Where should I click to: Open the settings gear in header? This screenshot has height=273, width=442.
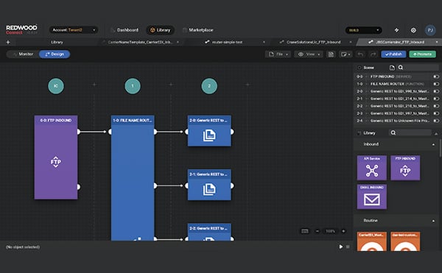point(413,30)
